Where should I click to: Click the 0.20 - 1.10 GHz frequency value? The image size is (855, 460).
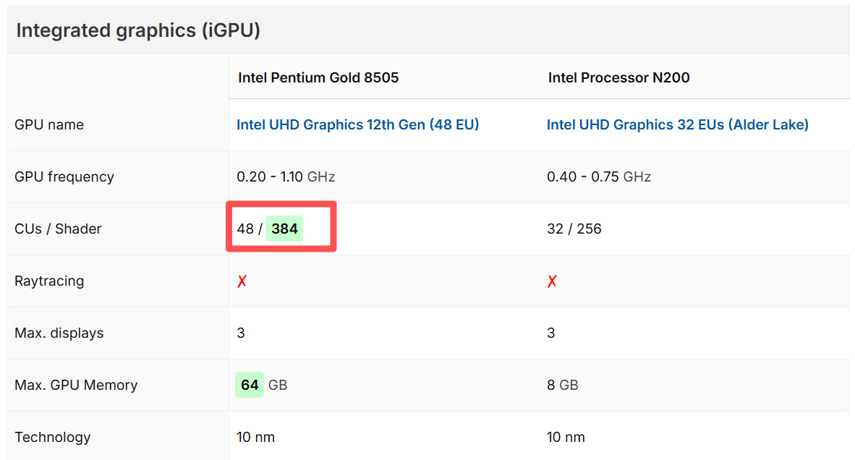pyautogui.click(x=286, y=176)
